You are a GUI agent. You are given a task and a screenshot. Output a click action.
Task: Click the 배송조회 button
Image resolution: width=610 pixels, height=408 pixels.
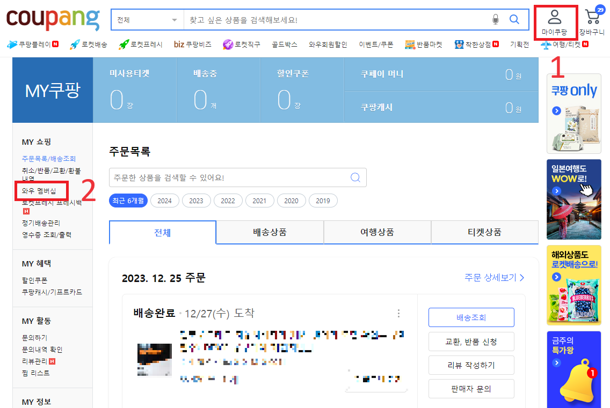(x=471, y=317)
